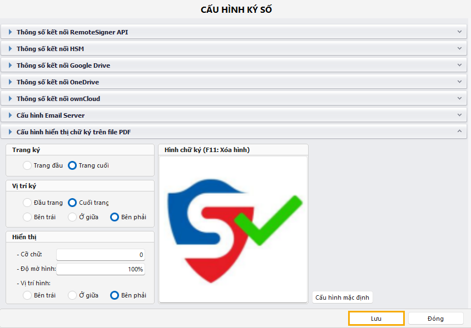Open Thông số kết nối OneDrive header
The height and width of the screenshot is (328, 471).
tap(234, 82)
